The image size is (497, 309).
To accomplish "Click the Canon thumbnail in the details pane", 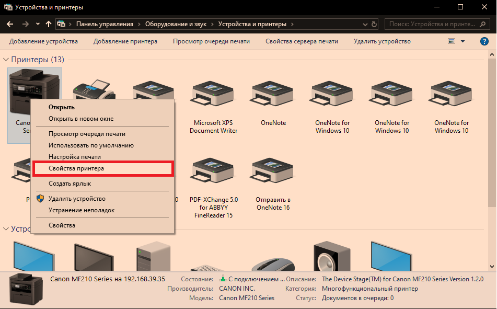I will pos(26,289).
